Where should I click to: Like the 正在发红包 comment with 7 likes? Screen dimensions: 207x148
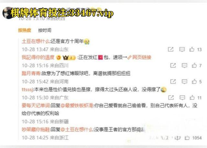[194, 65]
